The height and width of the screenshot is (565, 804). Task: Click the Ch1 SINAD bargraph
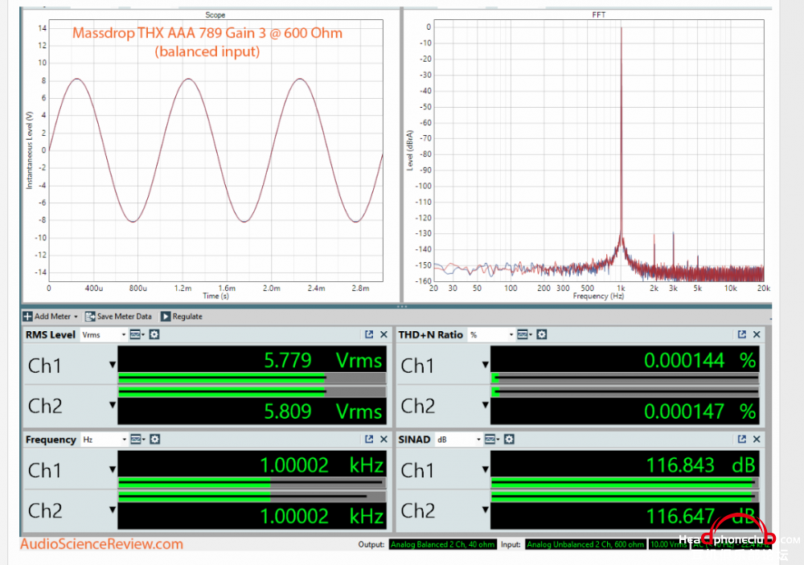coord(625,483)
